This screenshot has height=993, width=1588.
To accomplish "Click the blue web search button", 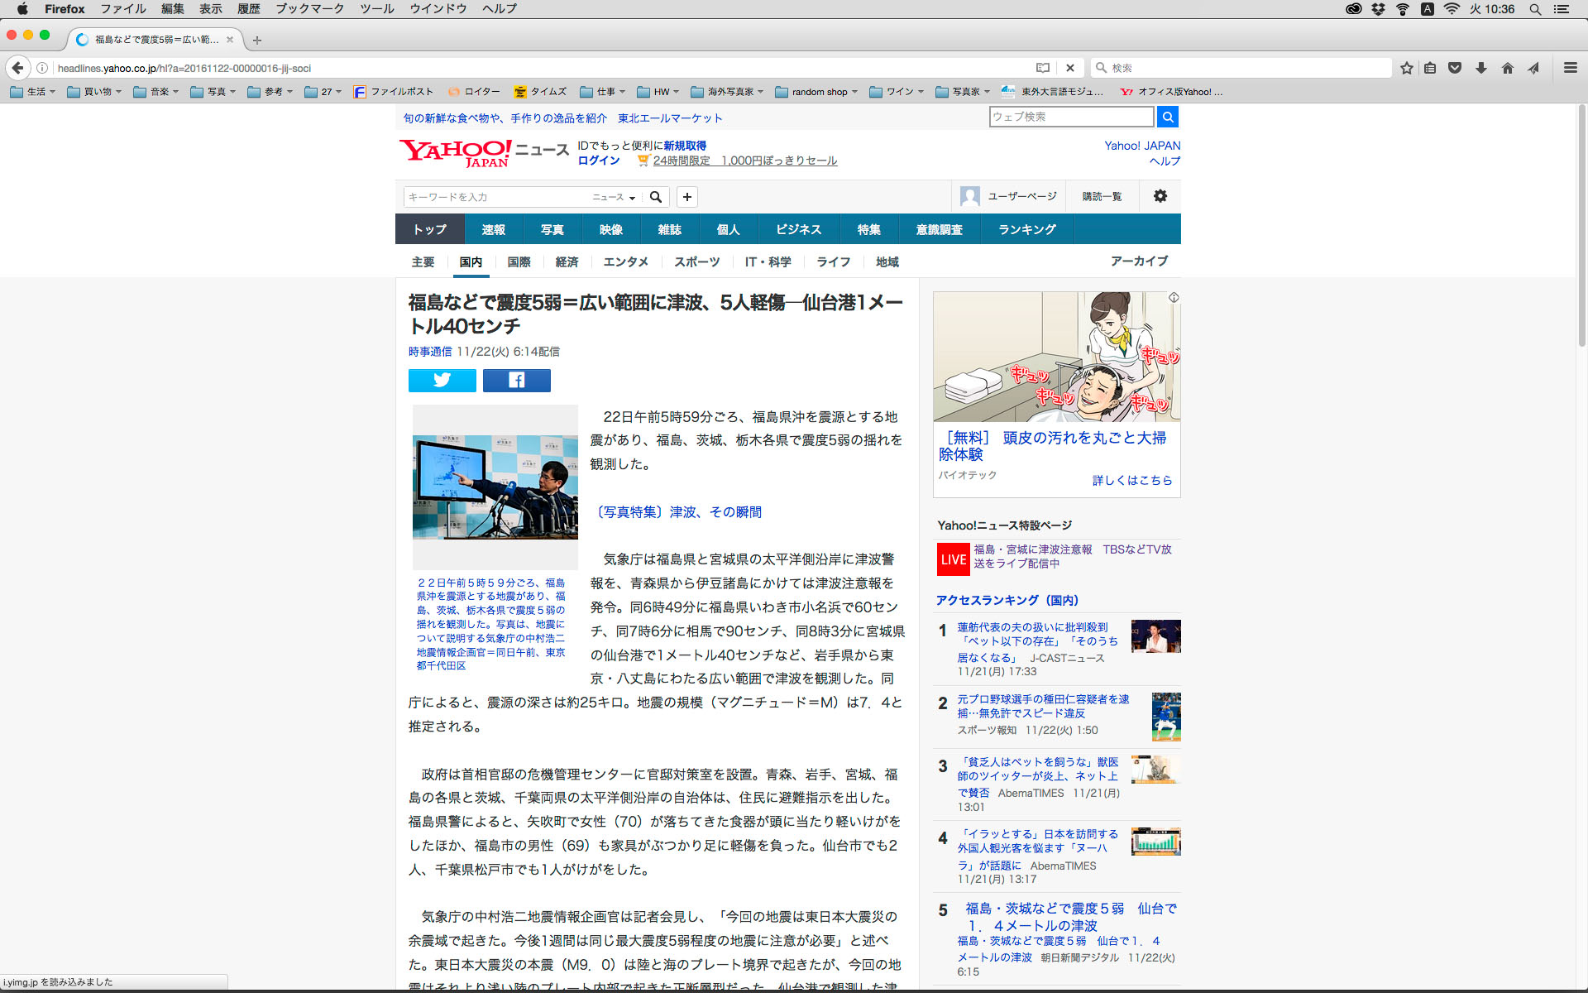I will (1167, 118).
